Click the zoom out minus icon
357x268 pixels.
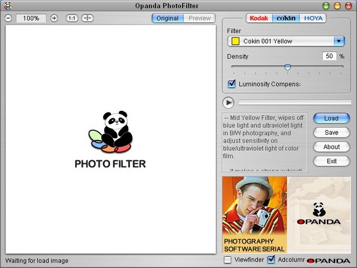pyautogui.click(x=8, y=18)
